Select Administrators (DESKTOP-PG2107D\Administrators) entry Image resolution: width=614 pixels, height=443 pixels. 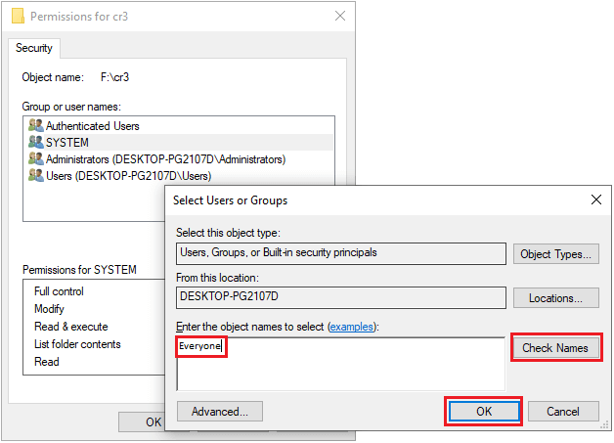[165, 159]
